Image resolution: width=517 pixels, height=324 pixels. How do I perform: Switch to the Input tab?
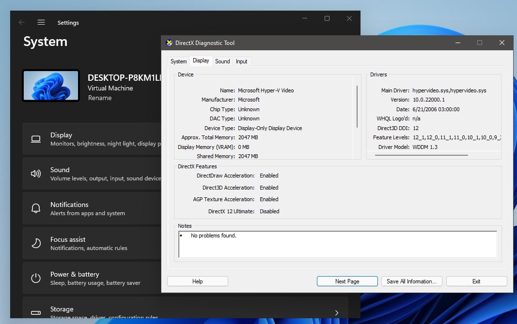click(241, 61)
